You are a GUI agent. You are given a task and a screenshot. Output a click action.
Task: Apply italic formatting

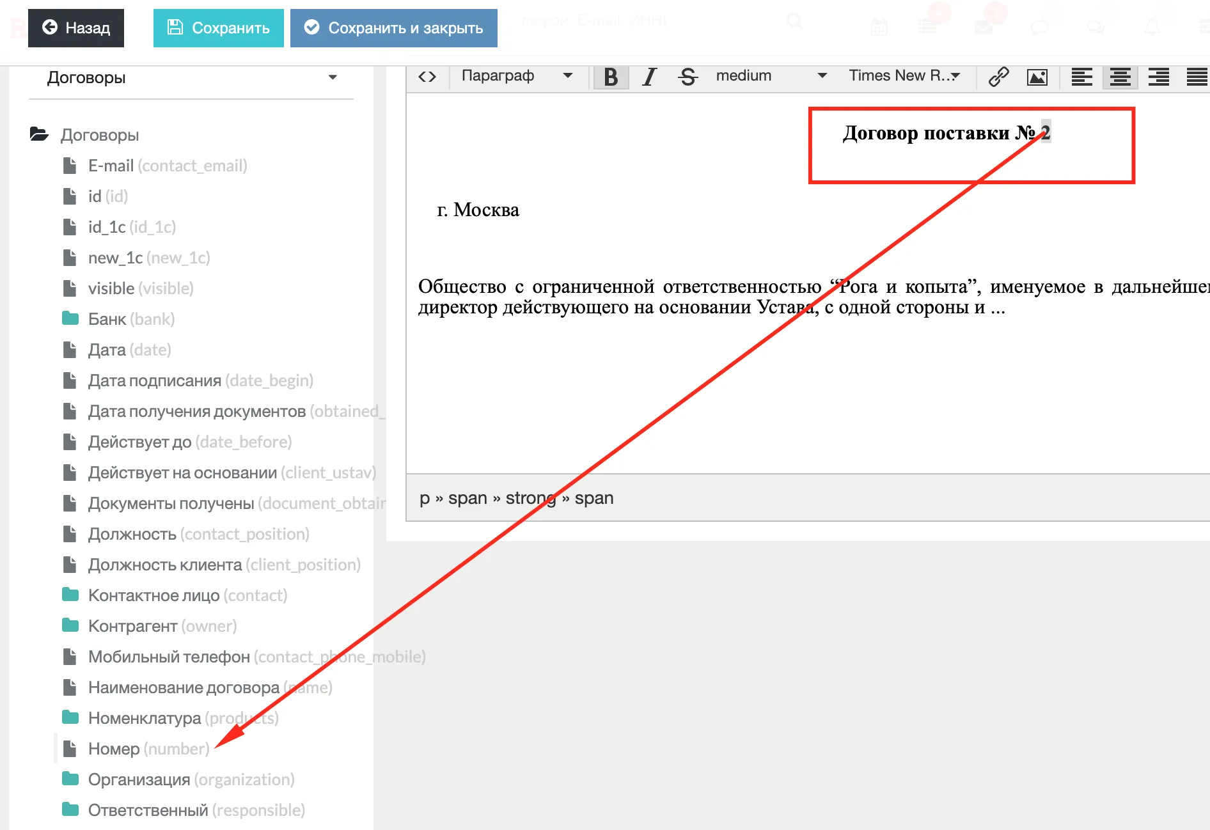click(649, 77)
